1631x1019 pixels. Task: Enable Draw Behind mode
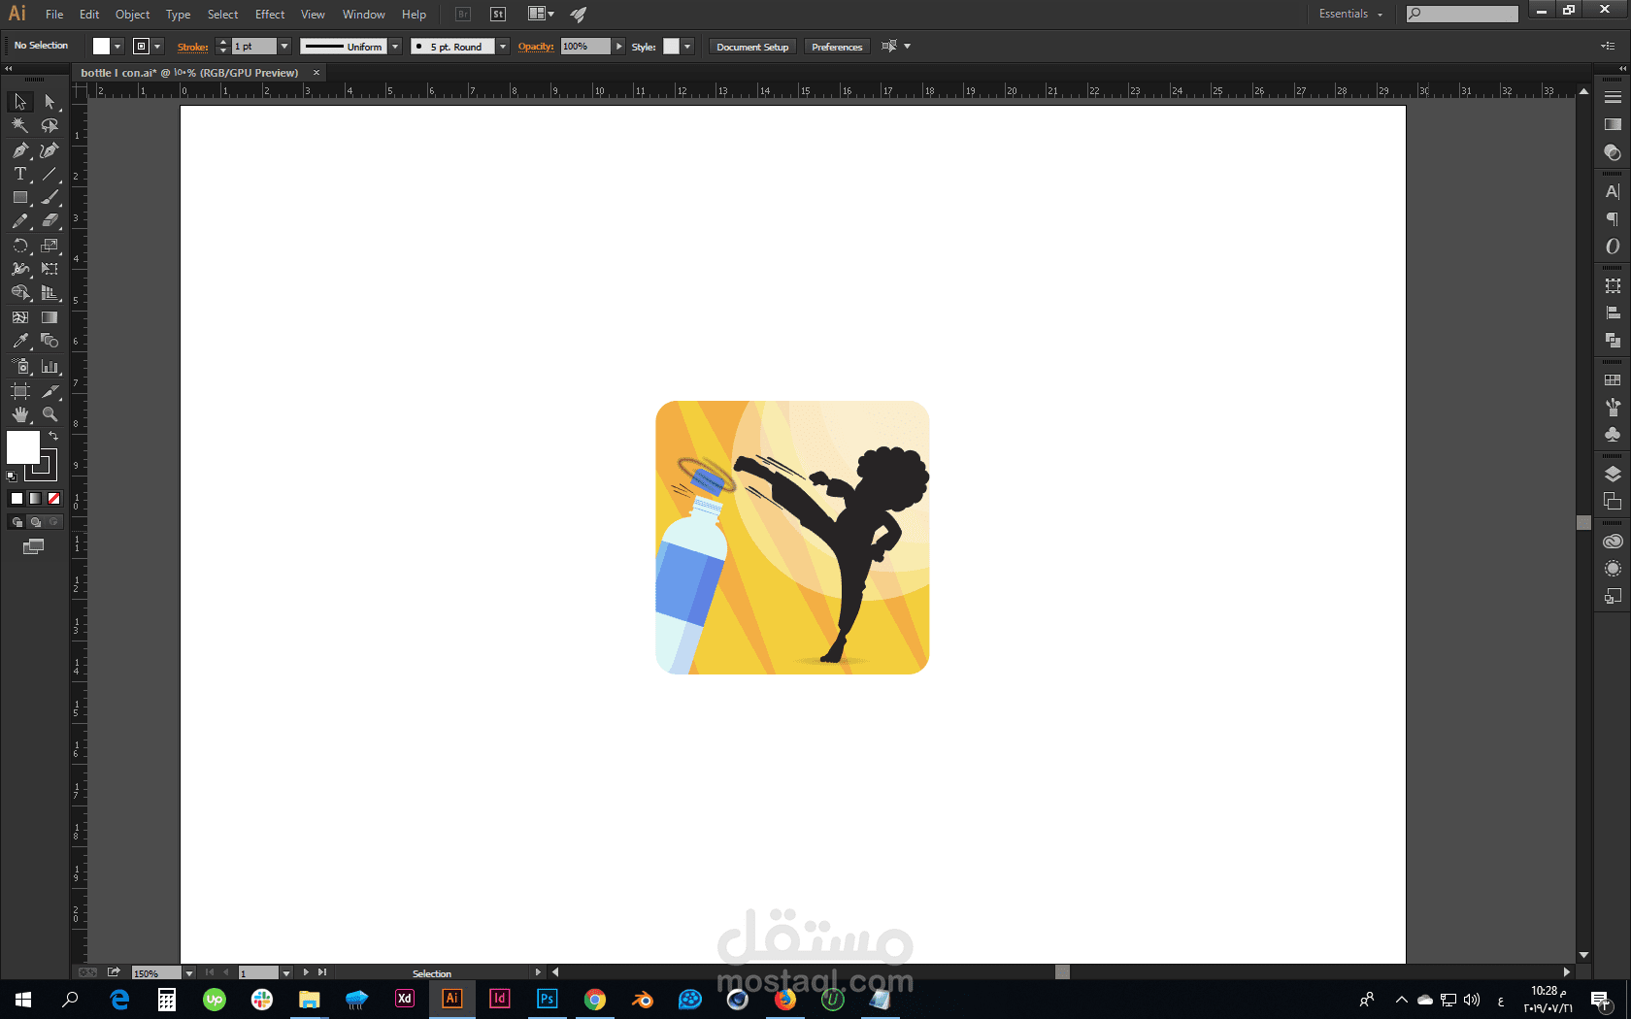(x=35, y=522)
